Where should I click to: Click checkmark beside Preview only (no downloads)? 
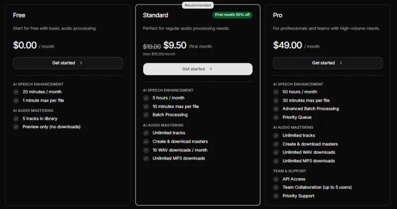pos(16,127)
